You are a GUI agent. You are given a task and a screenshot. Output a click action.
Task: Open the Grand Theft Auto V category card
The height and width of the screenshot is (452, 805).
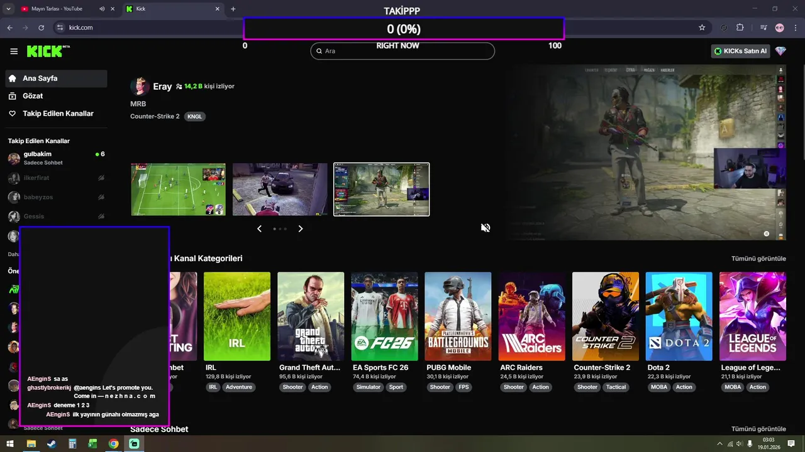tap(311, 316)
